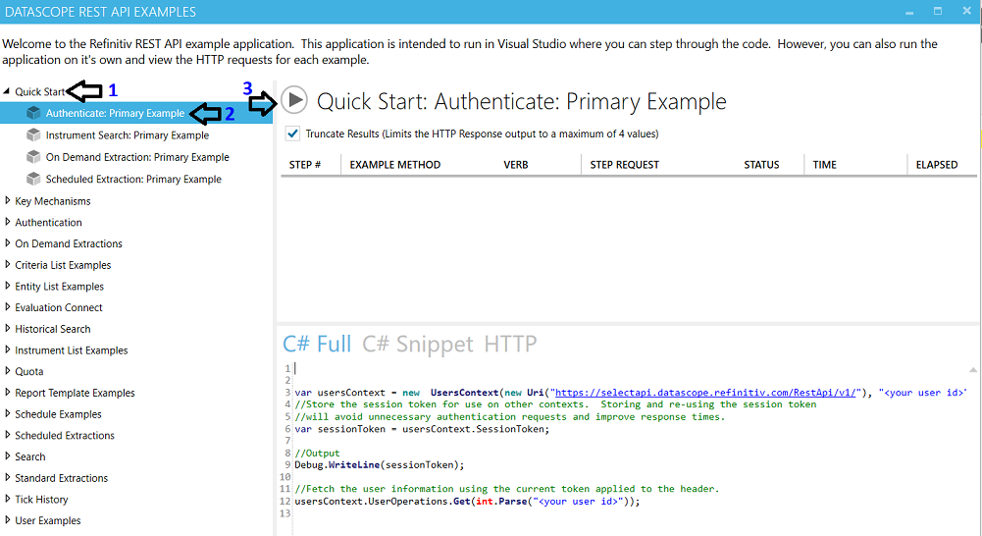
Task: Run the Authenticate Primary Example play button
Action: click(x=293, y=100)
